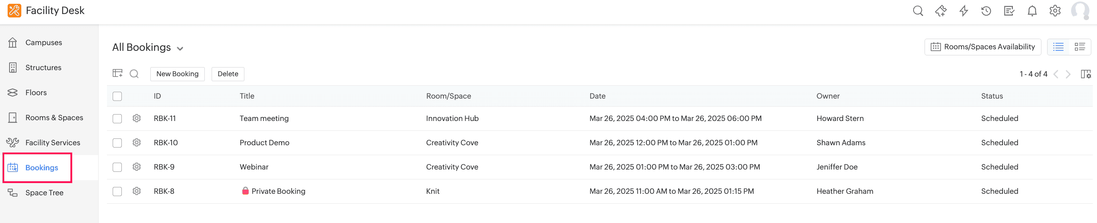Viewport: 1097px width, 223px height.
Task: Open Rooms/Spaces Availability button
Action: pyautogui.click(x=982, y=47)
